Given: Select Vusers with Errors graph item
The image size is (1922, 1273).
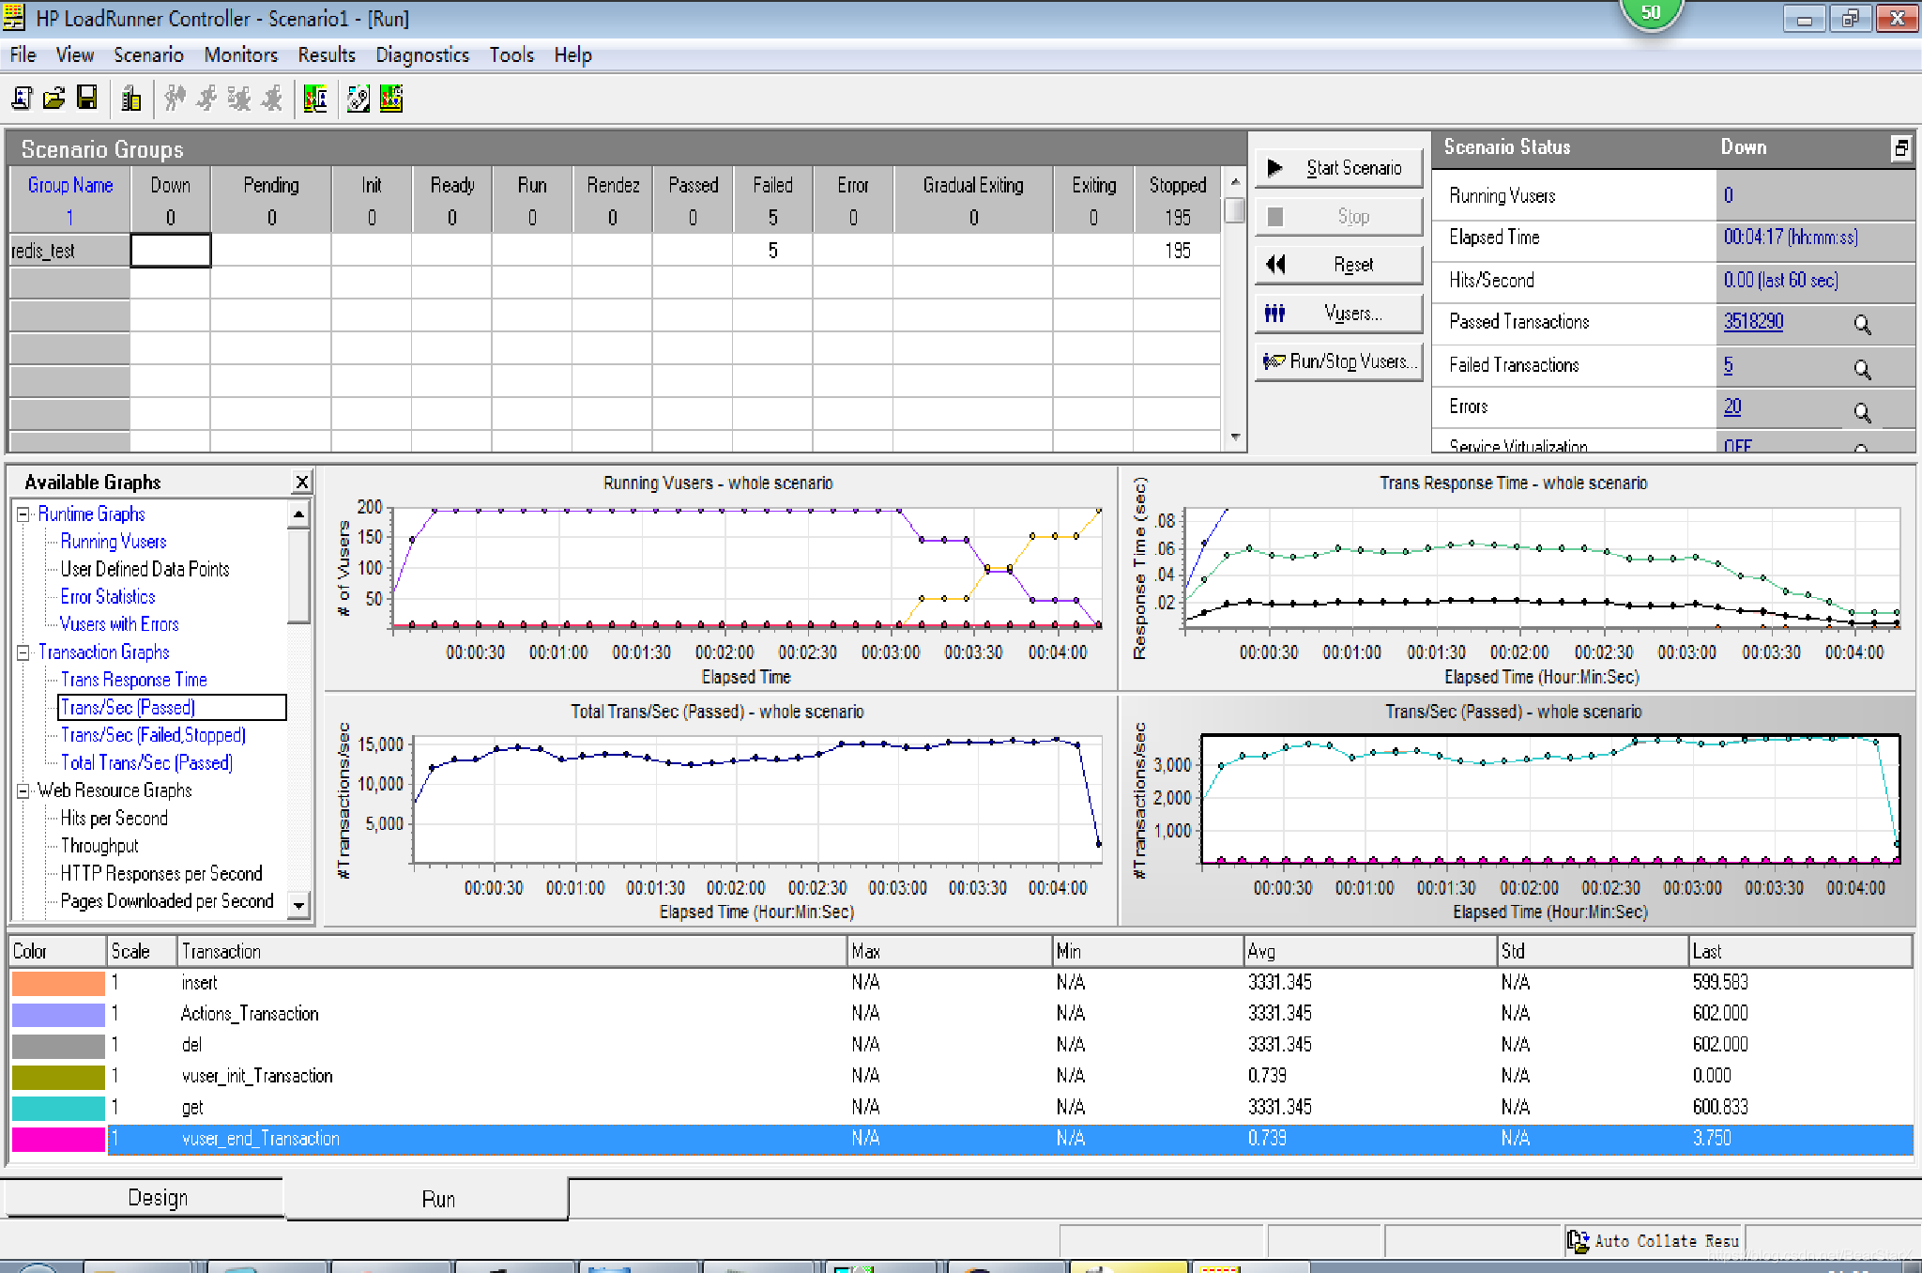Looking at the screenshot, I should tap(119, 624).
